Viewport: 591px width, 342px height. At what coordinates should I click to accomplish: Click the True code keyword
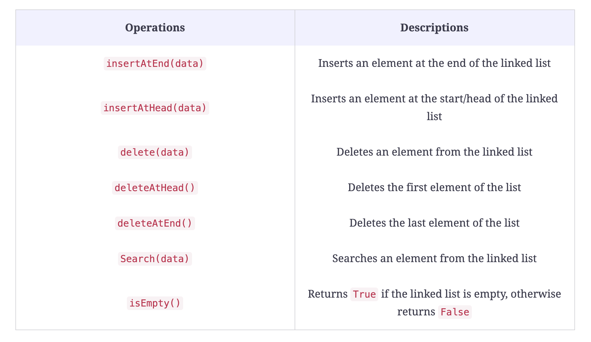tap(364, 294)
